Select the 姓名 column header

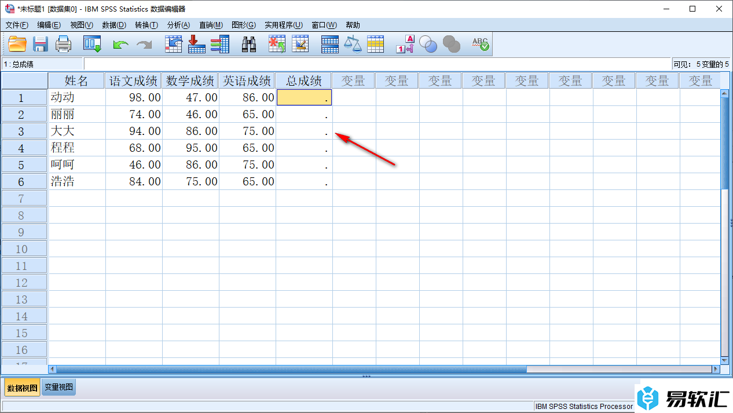click(x=76, y=81)
